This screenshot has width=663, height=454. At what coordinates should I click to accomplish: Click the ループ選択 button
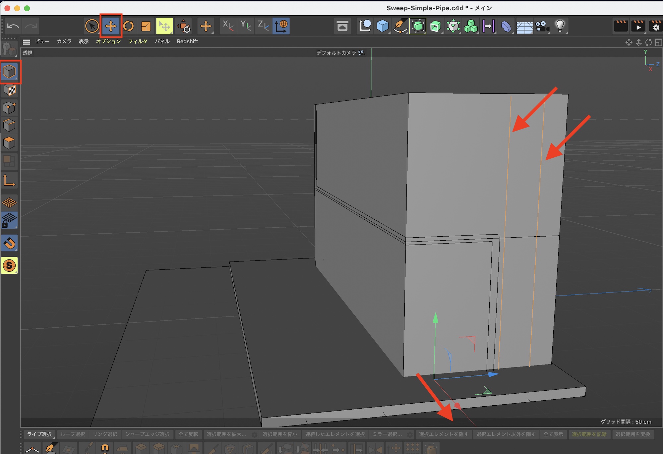click(73, 434)
